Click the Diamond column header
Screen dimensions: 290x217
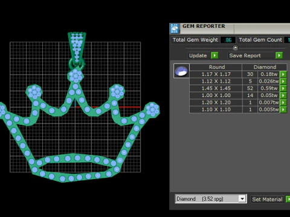pos(265,67)
